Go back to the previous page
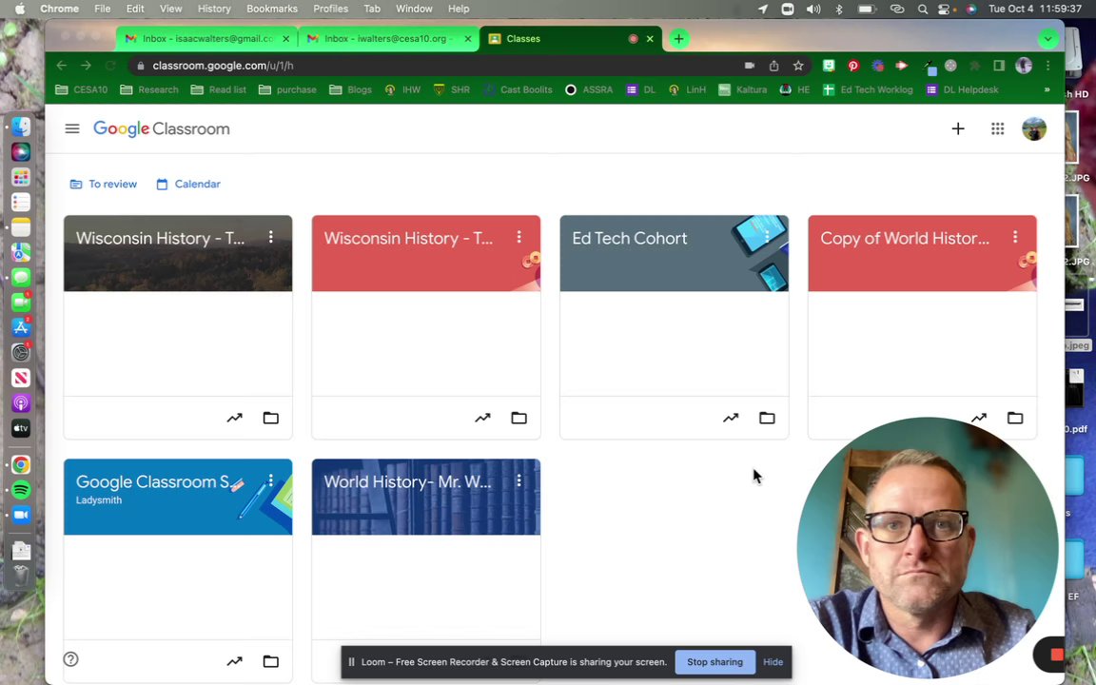 click(x=62, y=66)
